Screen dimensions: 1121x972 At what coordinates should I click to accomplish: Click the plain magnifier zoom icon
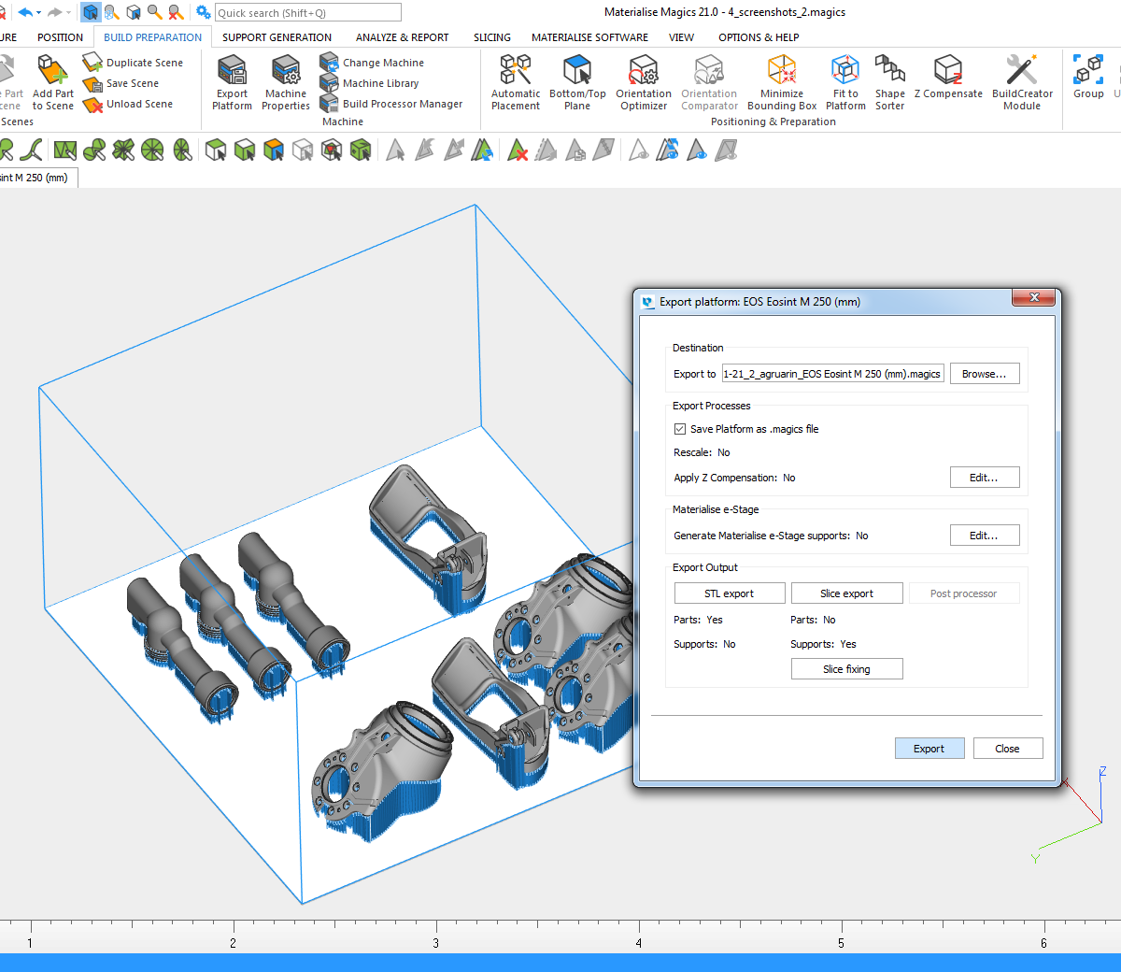[154, 12]
